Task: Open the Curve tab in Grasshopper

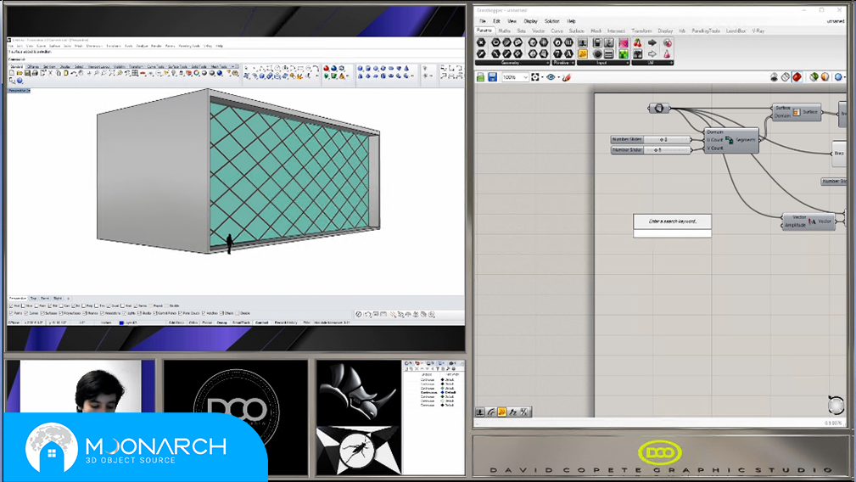Action: tap(557, 31)
